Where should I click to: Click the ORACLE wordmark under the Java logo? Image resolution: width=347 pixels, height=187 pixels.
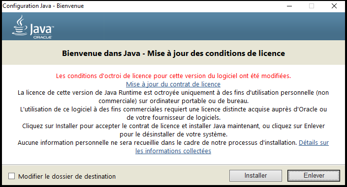[42, 37]
